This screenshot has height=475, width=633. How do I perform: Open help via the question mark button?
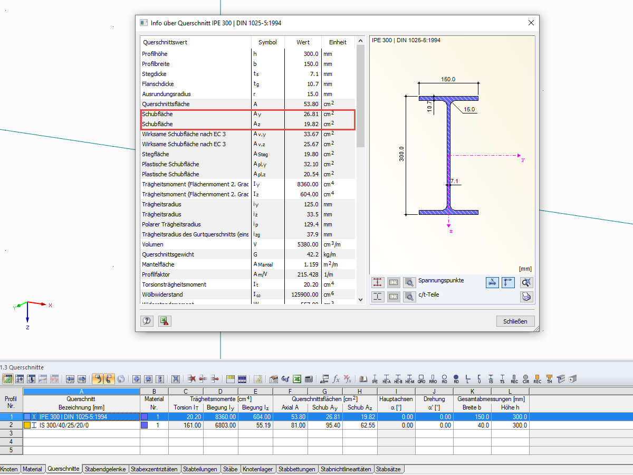point(147,320)
